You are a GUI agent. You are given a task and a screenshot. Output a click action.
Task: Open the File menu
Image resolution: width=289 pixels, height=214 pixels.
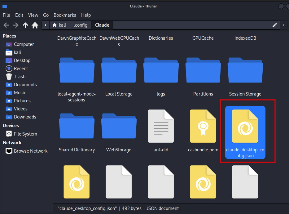click(x=7, y=15)
